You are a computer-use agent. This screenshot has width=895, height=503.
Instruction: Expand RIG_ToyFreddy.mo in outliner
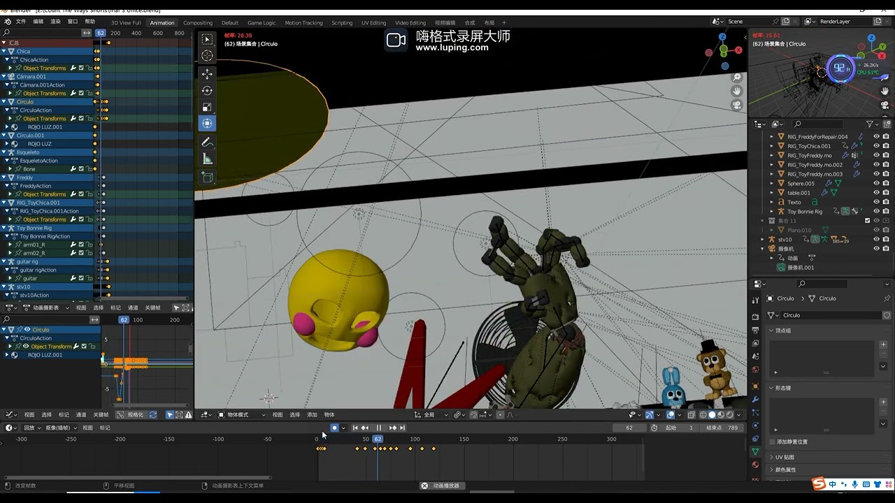click(x=772, y=155)
